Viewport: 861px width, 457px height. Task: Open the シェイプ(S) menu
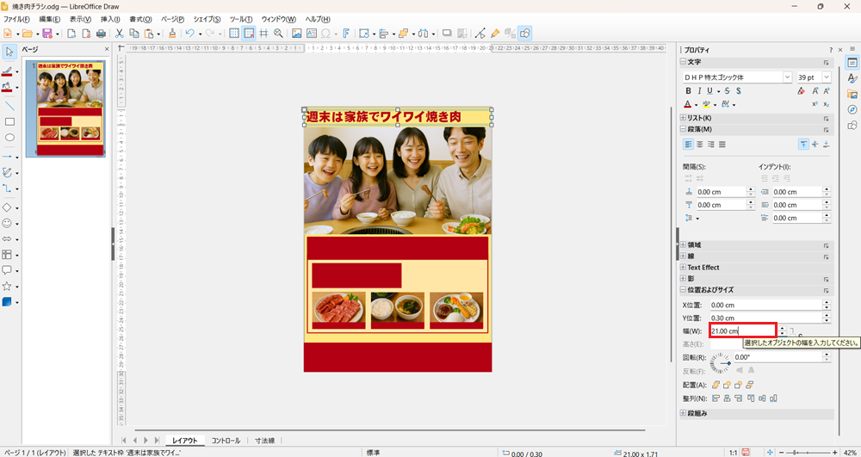207,19
